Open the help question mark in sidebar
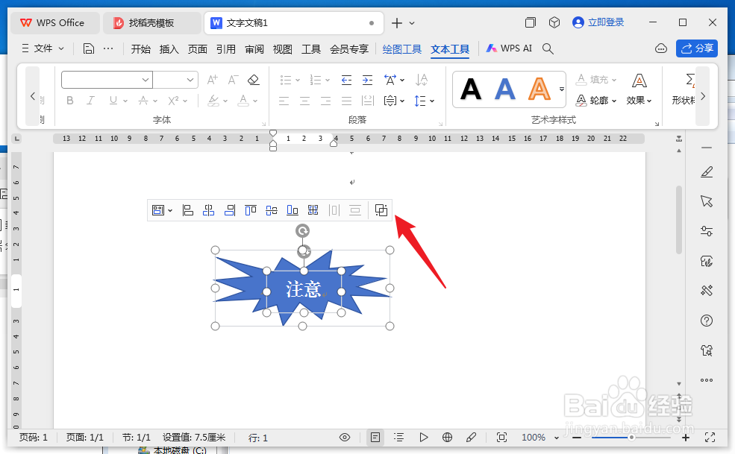The width and height of the screenshot is (735, 454). (707, 321)
